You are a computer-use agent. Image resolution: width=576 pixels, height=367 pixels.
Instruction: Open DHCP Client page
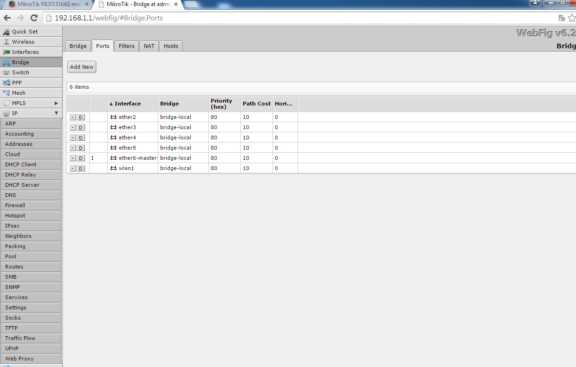coord(31,164)
